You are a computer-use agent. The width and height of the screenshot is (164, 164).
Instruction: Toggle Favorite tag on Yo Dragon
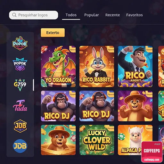click(x=73, y=49)
